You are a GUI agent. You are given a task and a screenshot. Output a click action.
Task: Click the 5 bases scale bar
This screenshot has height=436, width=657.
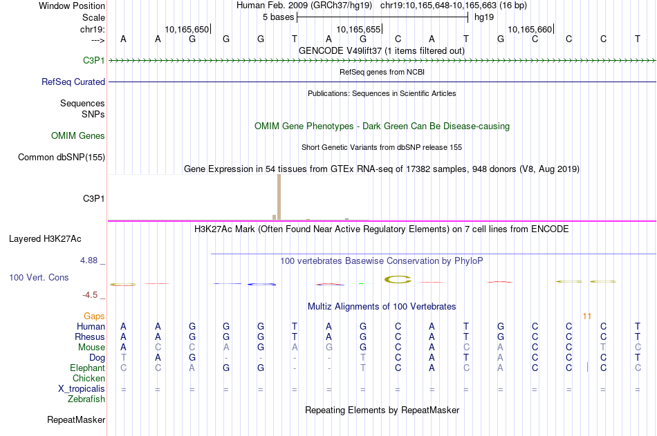(382, 17)
